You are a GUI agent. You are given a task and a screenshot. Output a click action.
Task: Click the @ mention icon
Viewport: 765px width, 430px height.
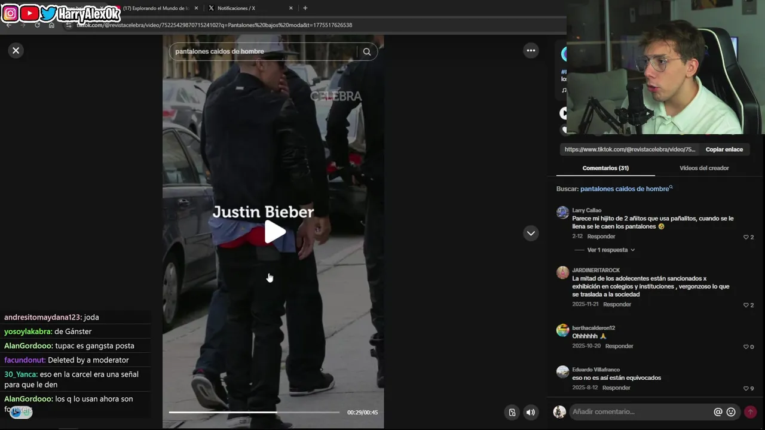[718, 412]
